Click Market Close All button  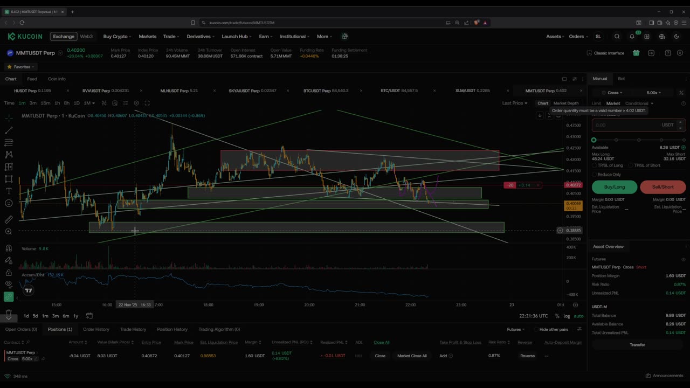412,356
